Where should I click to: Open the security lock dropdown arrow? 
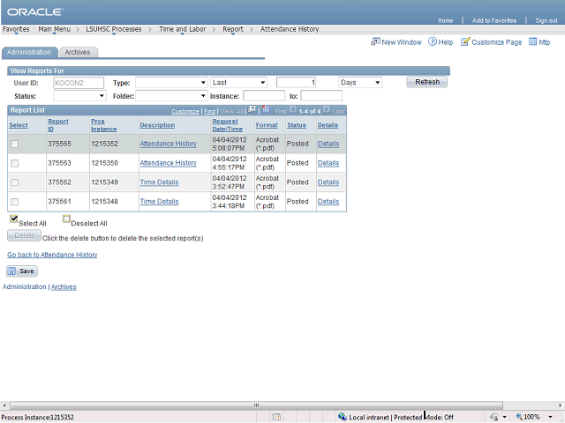tap(504, 417)
